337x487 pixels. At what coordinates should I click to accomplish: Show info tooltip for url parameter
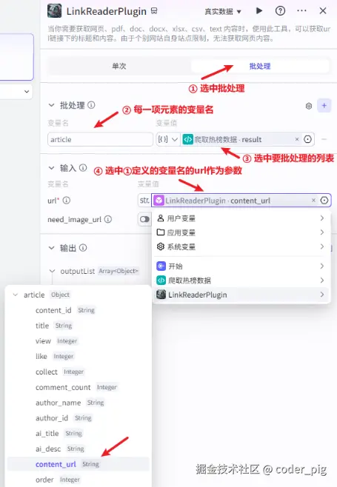pyautogui.click(x=67, y=201)
